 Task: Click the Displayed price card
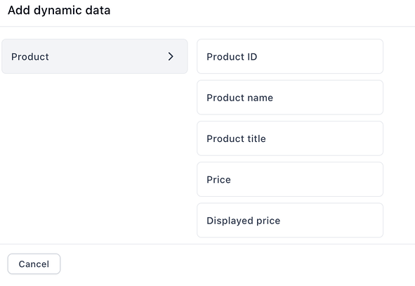coord(290,221)
